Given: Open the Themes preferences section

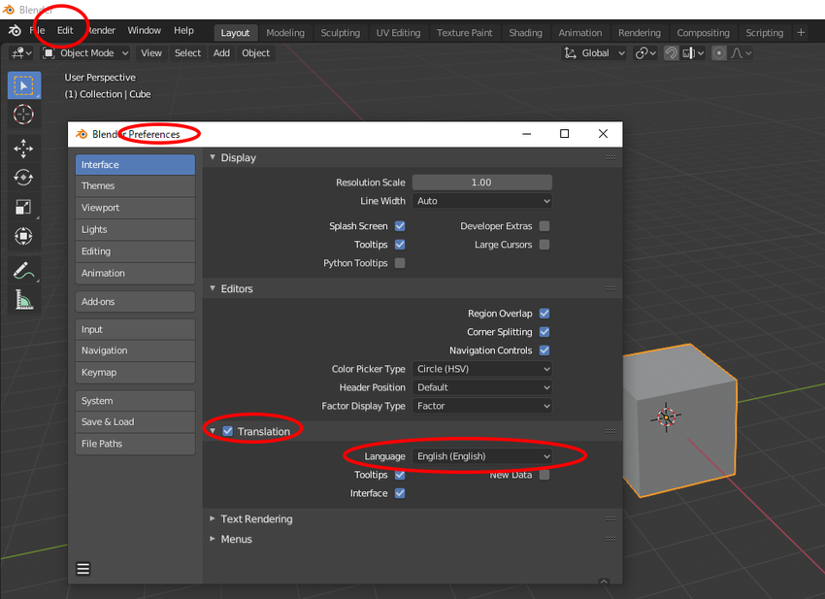Looking at the screenshot, I should click(x=135, y=185).
